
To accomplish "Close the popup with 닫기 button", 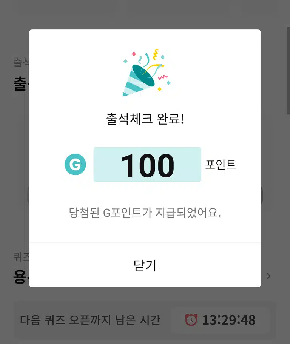I will 145,265.
